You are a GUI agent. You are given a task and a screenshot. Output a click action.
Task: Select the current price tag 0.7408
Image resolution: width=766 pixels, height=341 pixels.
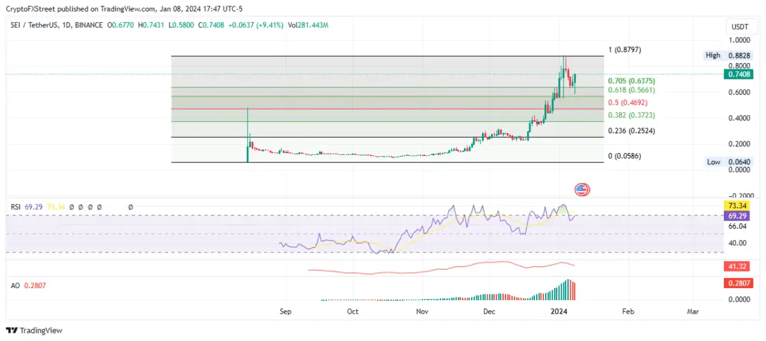coord(739,75)
